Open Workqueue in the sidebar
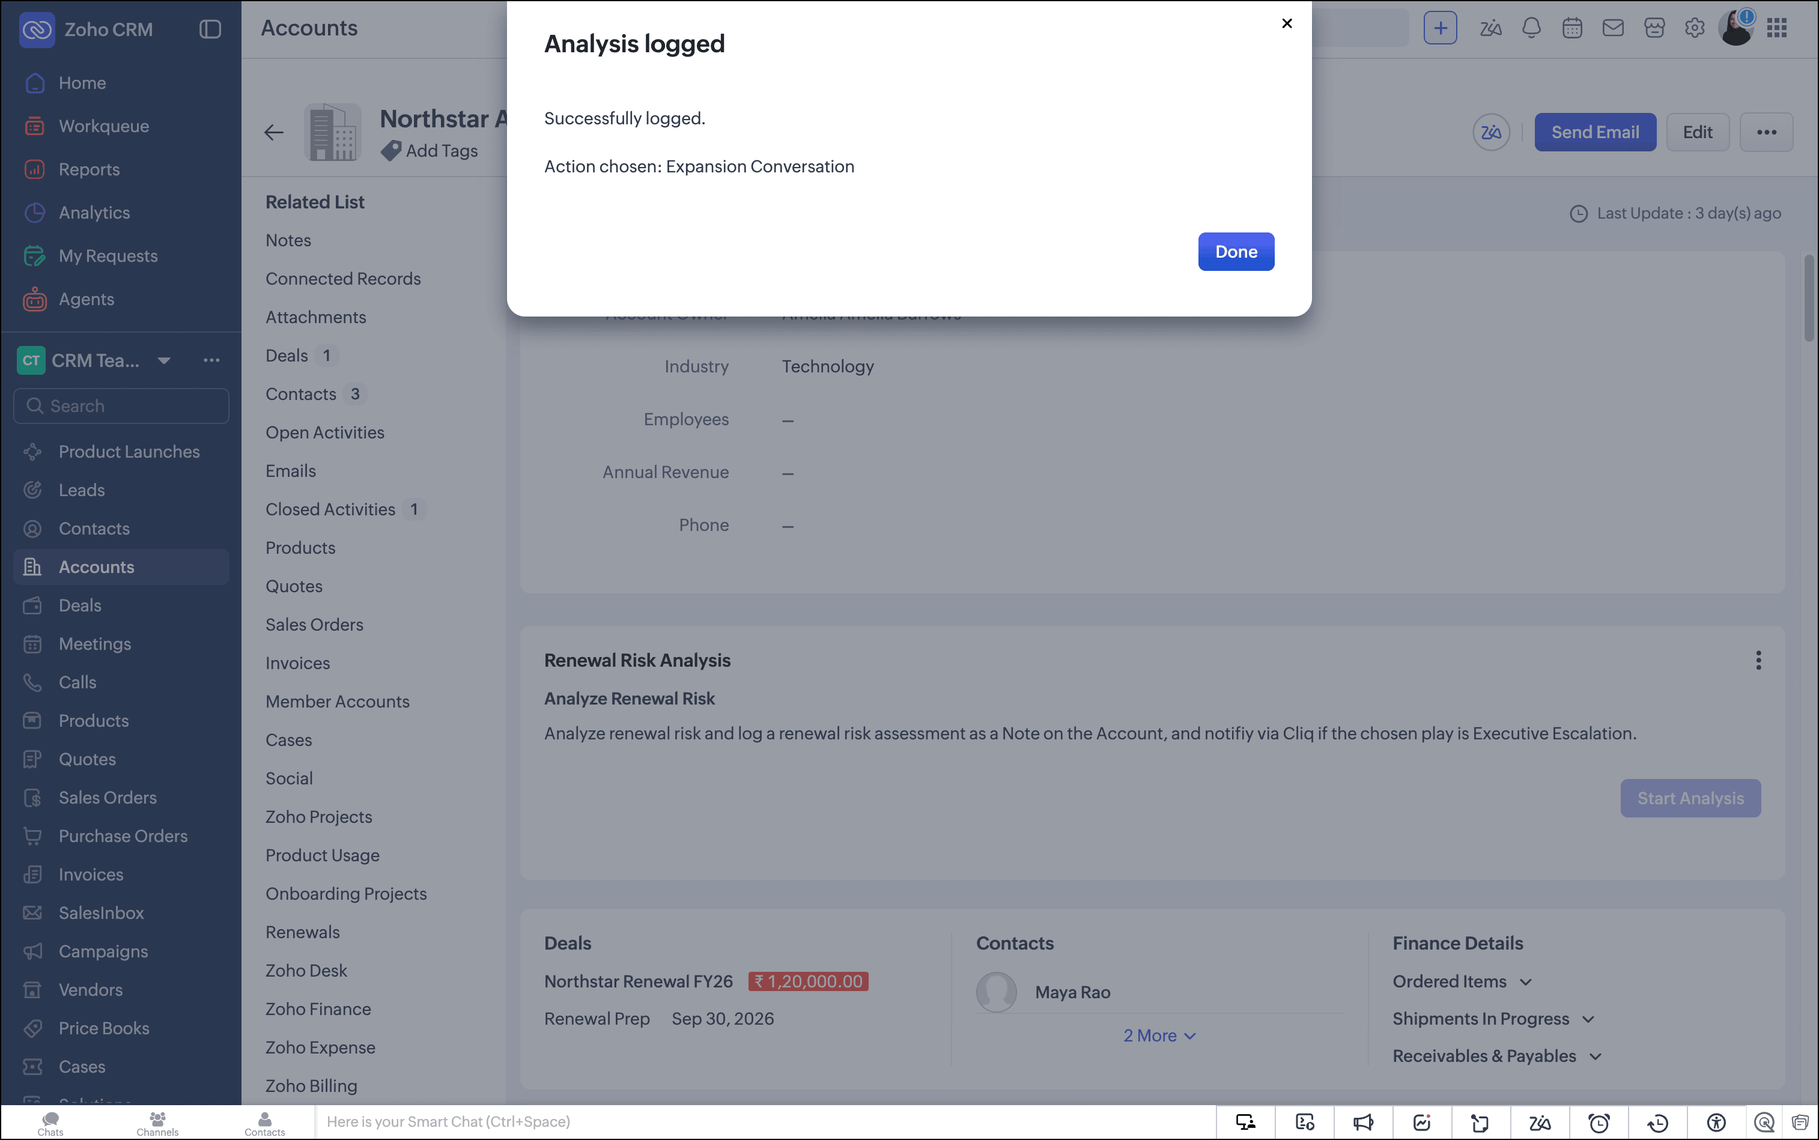Screen dimensions: 1819x1140 [x=104, y=126]
